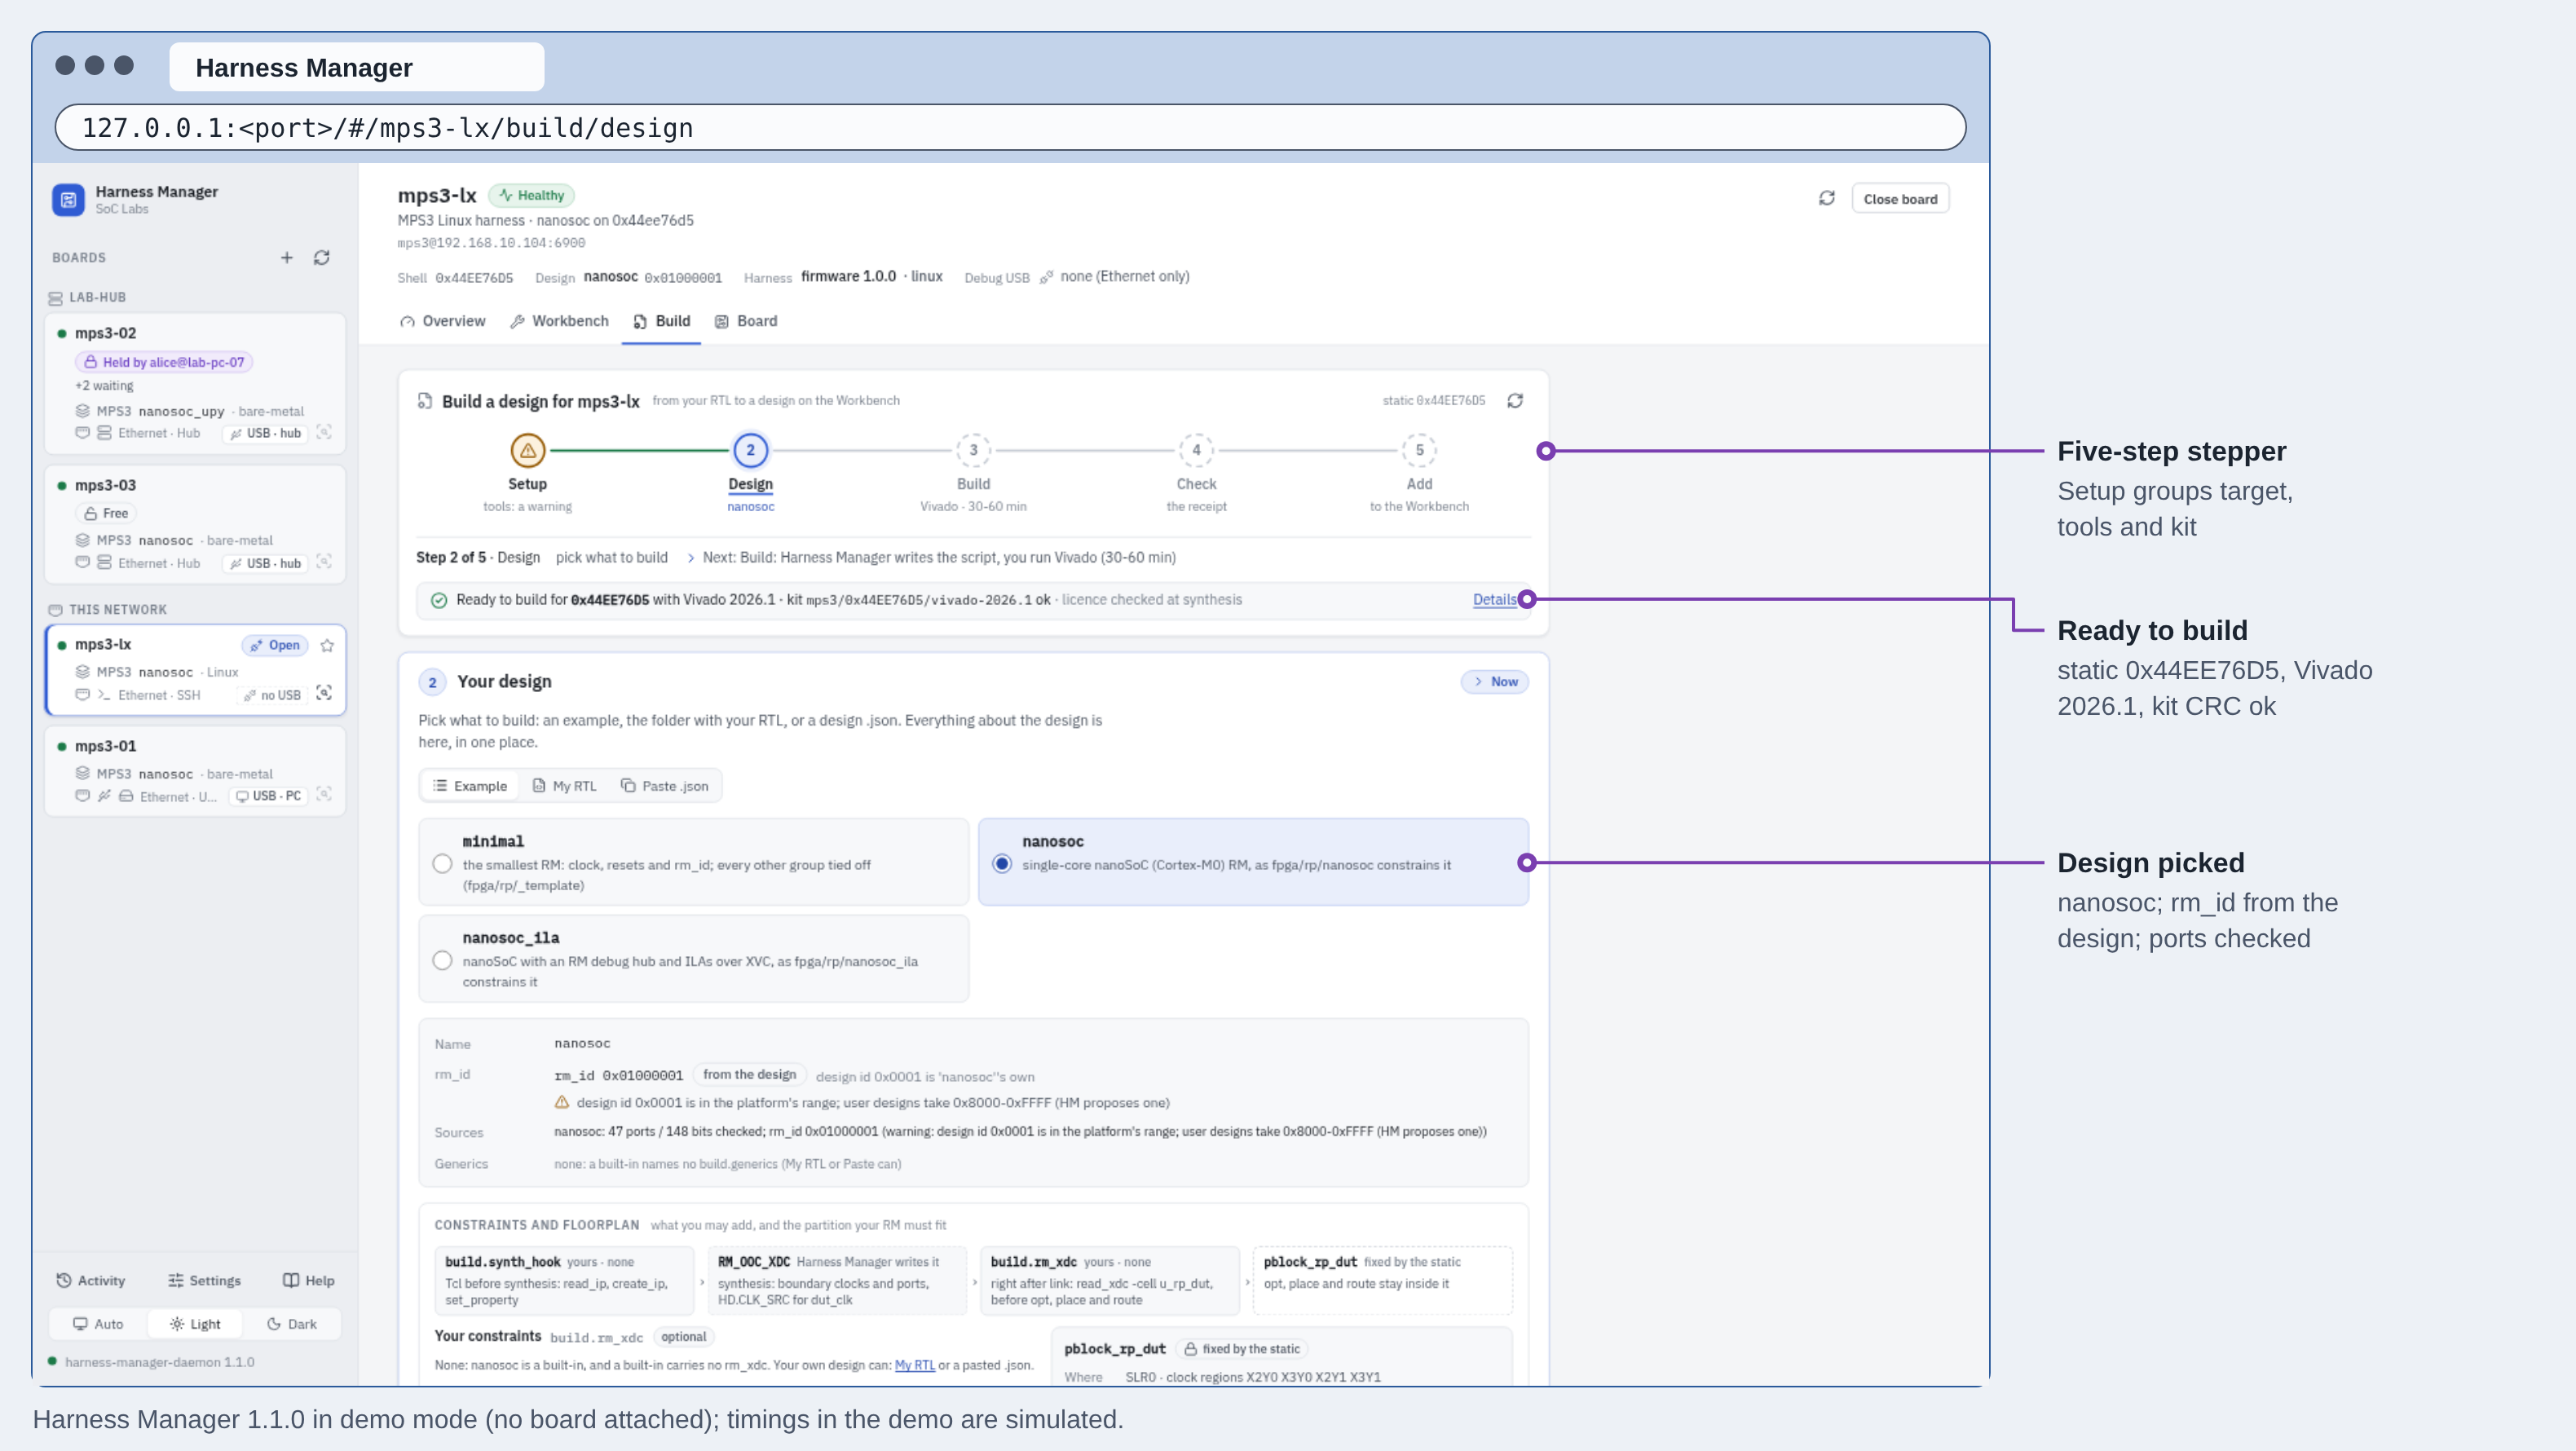2576x1451 pixels.
Task: Click the add board plus icon
Action: (287, 258)
